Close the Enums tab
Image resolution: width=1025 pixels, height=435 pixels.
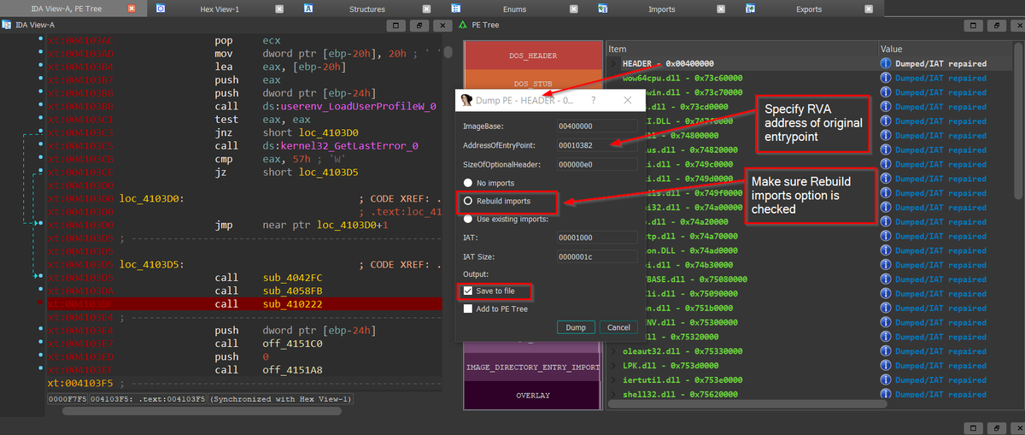pos(572,9)
